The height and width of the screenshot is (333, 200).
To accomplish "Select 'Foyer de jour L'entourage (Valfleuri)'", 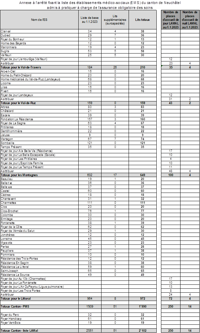I will point(24,59).
